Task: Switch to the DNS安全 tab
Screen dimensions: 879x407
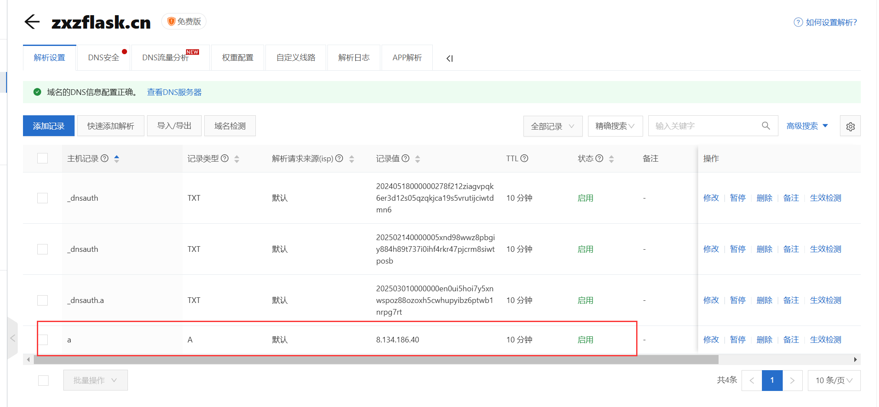Action: 104,58
